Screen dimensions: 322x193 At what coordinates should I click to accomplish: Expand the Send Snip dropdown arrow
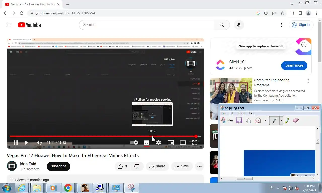(265, 120)
